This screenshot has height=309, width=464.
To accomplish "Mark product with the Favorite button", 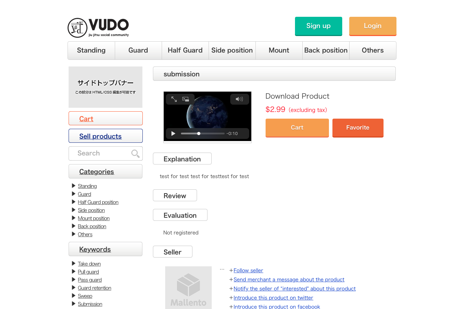I will (x=358, y=128).
